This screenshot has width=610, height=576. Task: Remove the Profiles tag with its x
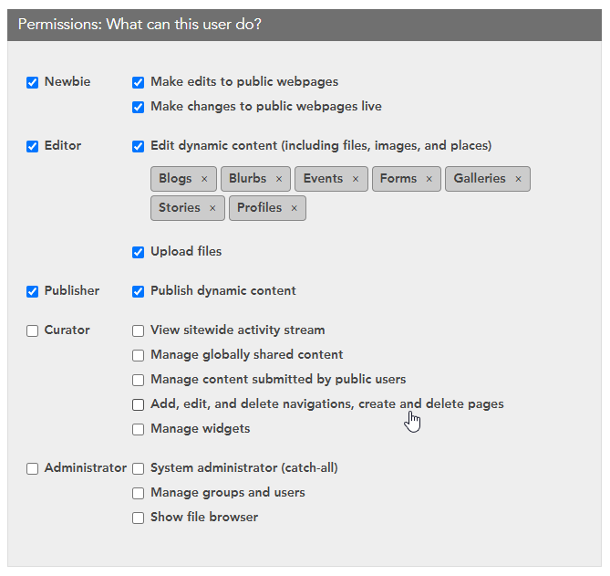[x=295, y=208]
